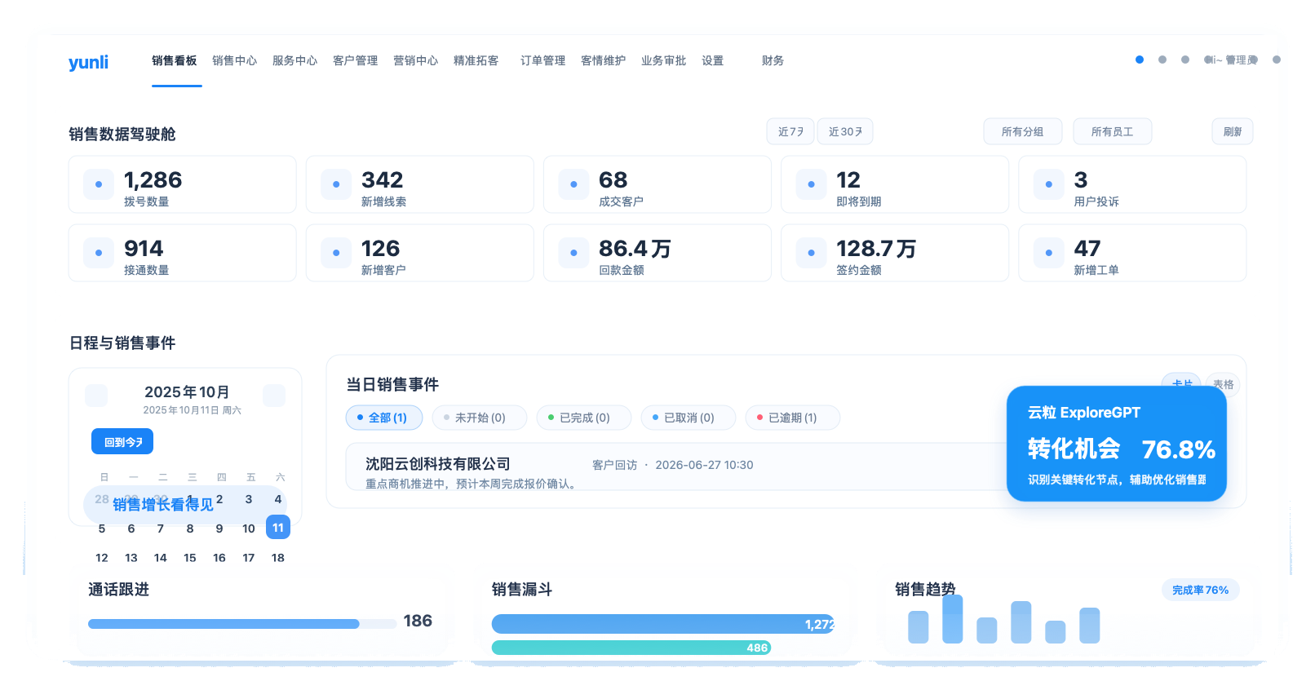
Task: Open the 客情维护 menu
Action: click(604, 60)
